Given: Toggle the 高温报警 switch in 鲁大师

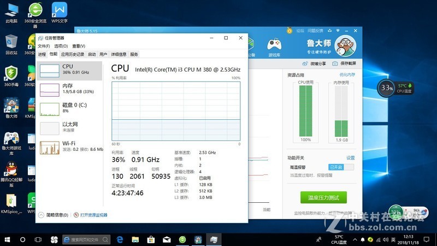Looking at the screenshot, I should (341, 167).
